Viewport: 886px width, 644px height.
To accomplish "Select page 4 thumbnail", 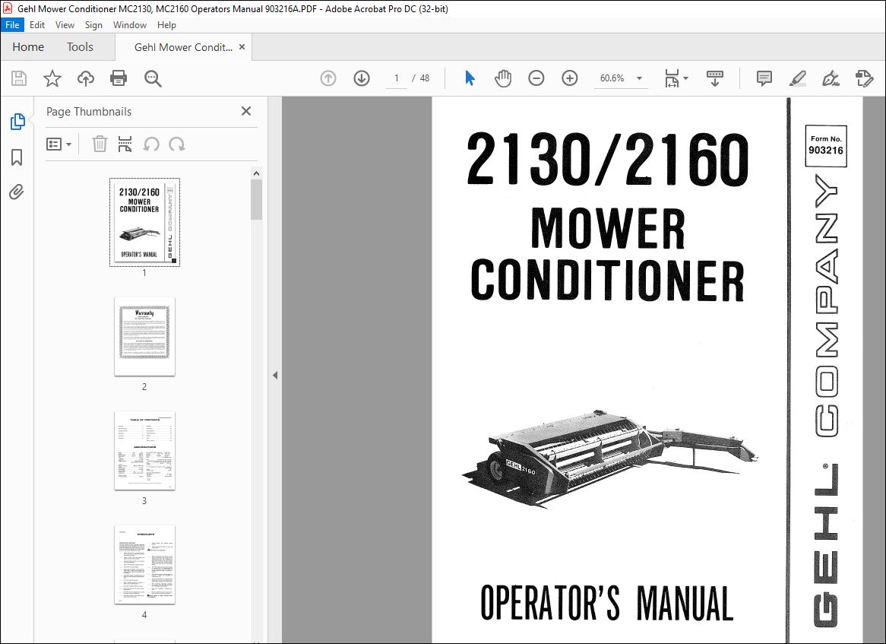I will [x=144, y=565].
